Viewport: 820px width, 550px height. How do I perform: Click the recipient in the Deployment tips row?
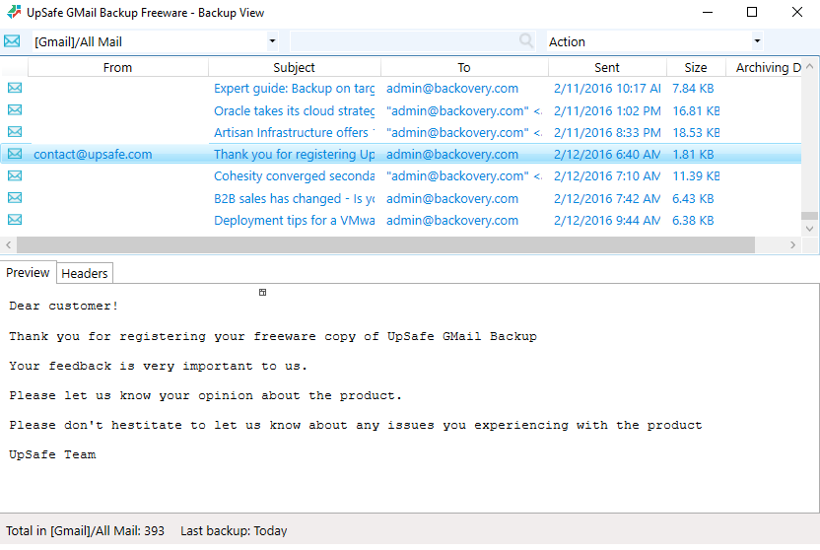coord(452,221)
